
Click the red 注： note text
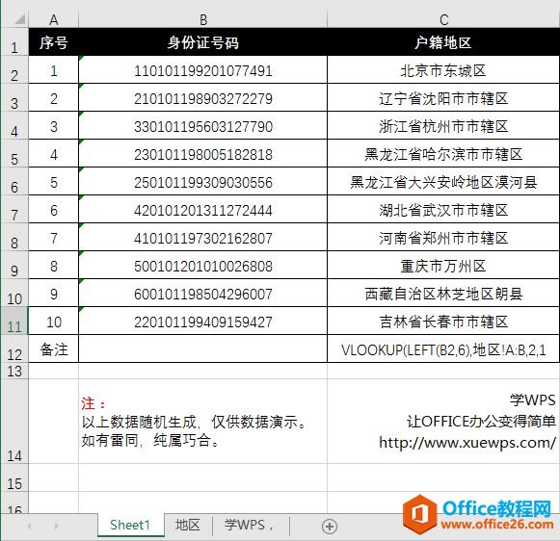pos(93,403)
